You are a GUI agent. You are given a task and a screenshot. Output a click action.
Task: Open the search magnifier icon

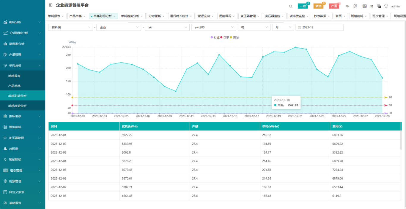[291, 6]
